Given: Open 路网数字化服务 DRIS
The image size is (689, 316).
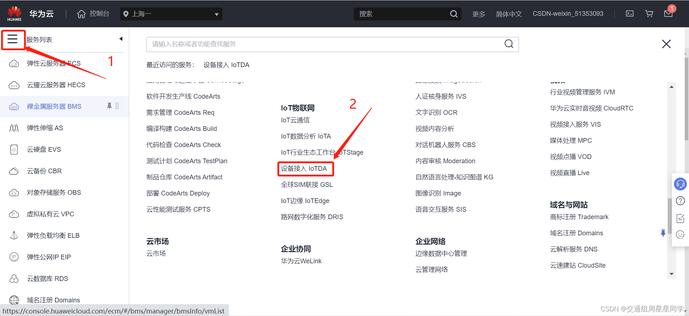Looking at the screenshot, I should point(312,217).
